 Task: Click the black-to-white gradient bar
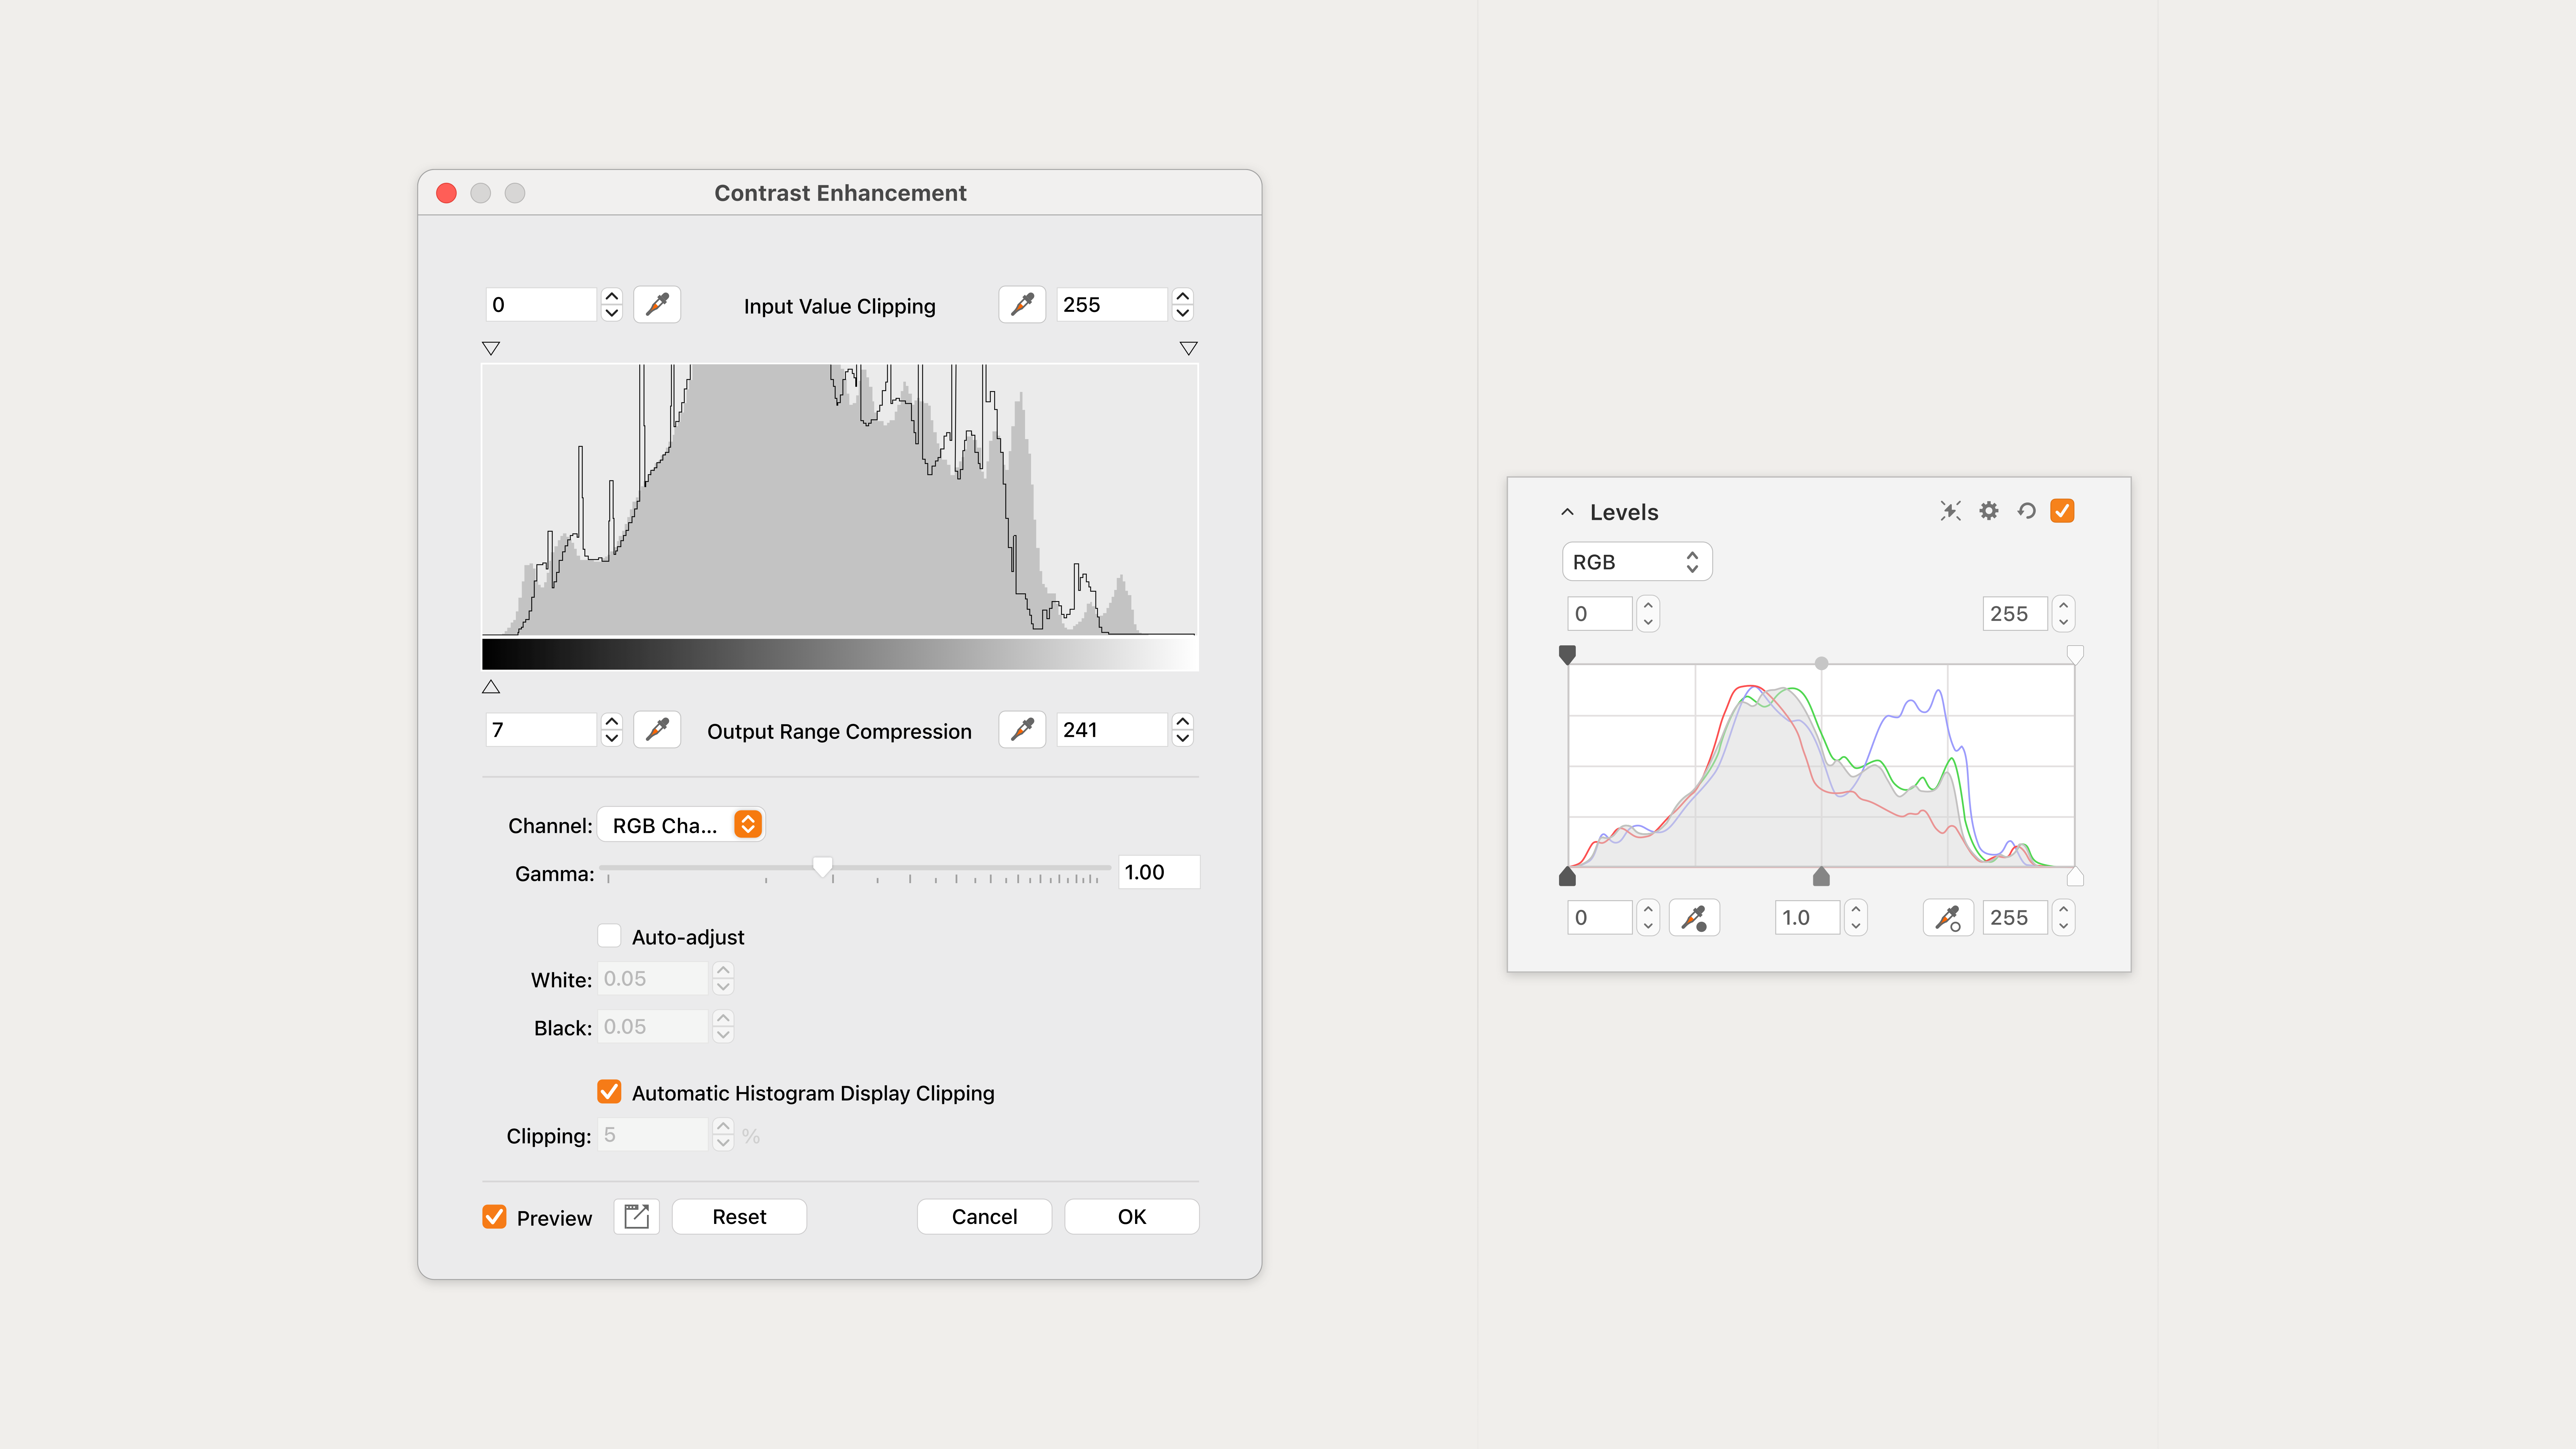pyautogui.click(x=840, y=654)
